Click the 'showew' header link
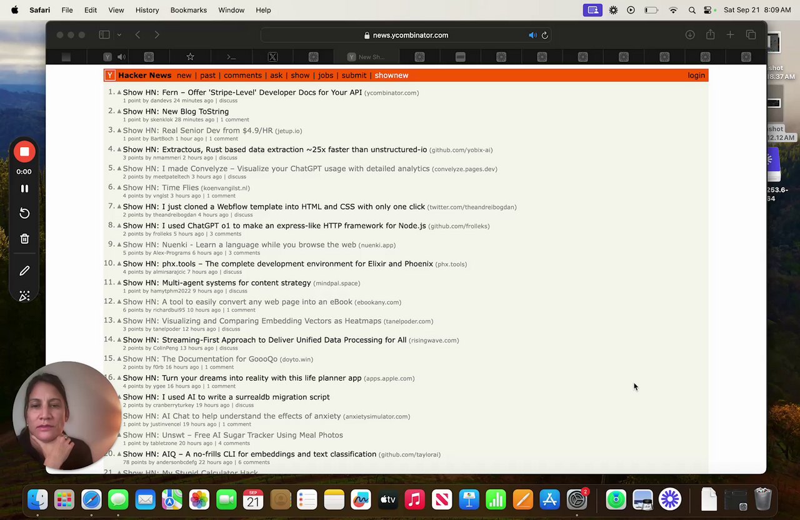800x520 pixels. [391, 76]
